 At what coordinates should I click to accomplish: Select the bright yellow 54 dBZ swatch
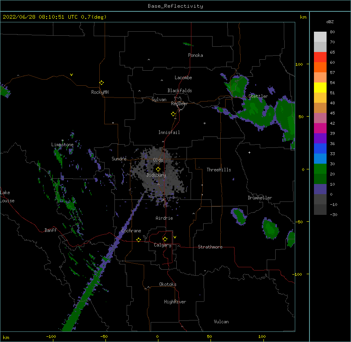(320, 87)
